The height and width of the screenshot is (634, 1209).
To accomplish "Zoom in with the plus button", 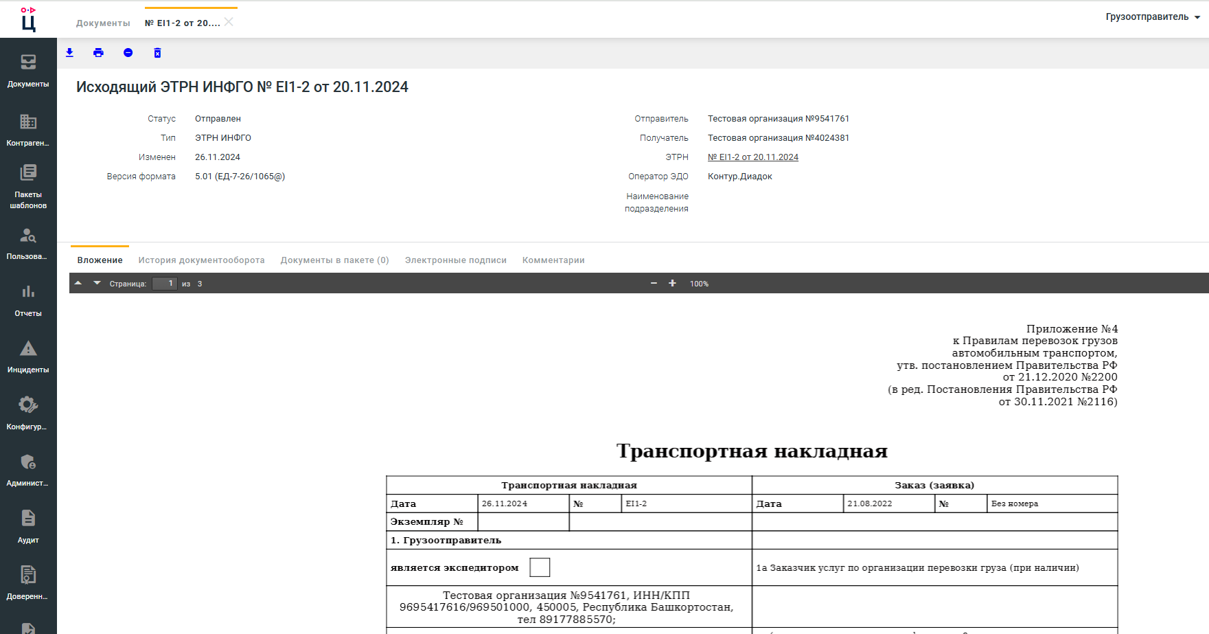I will (x=672, y=282).
